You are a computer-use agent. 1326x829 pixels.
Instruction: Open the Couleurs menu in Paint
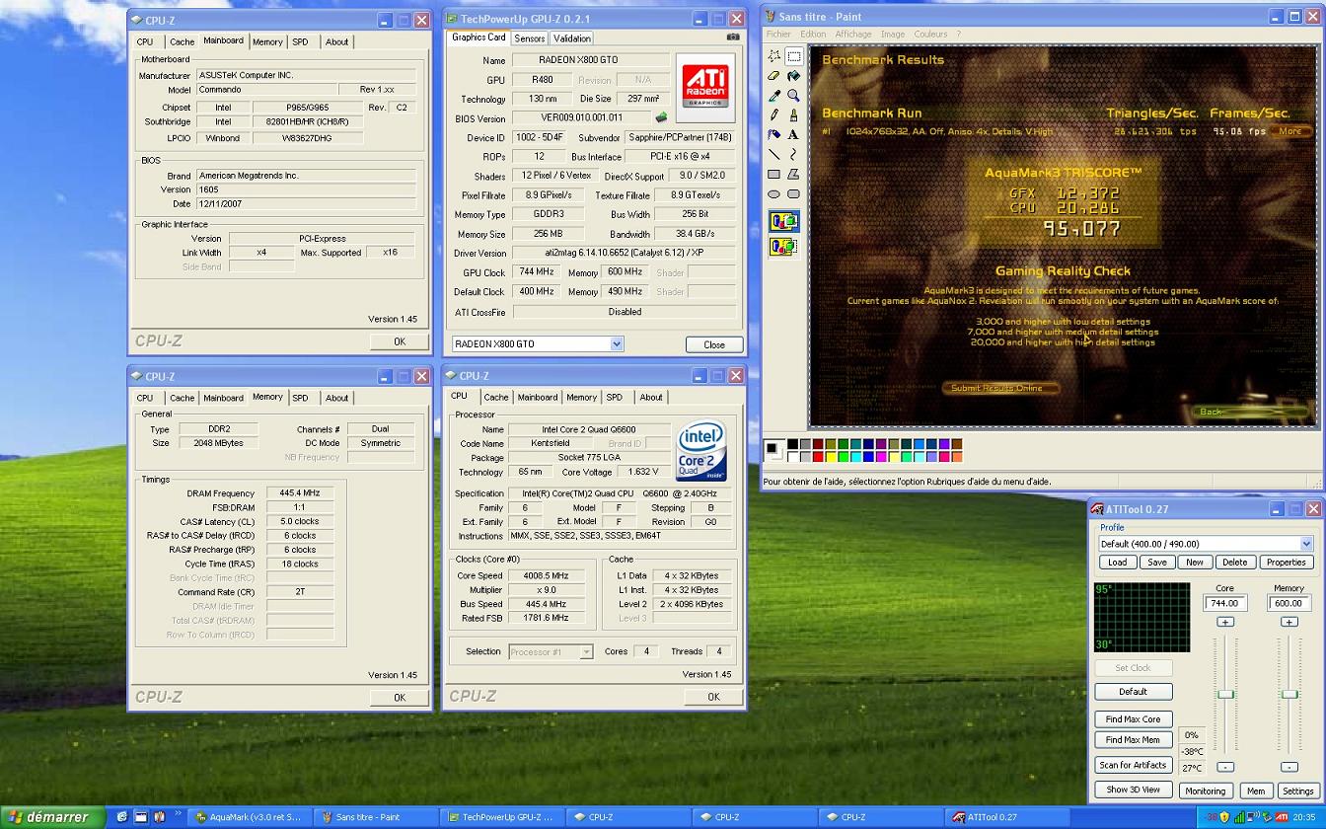click(x=930, y=34)
